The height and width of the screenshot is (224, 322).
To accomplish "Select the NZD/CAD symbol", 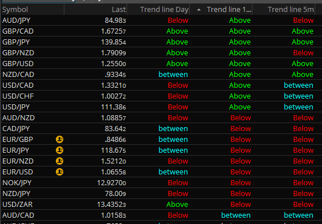I will (18, 75).
